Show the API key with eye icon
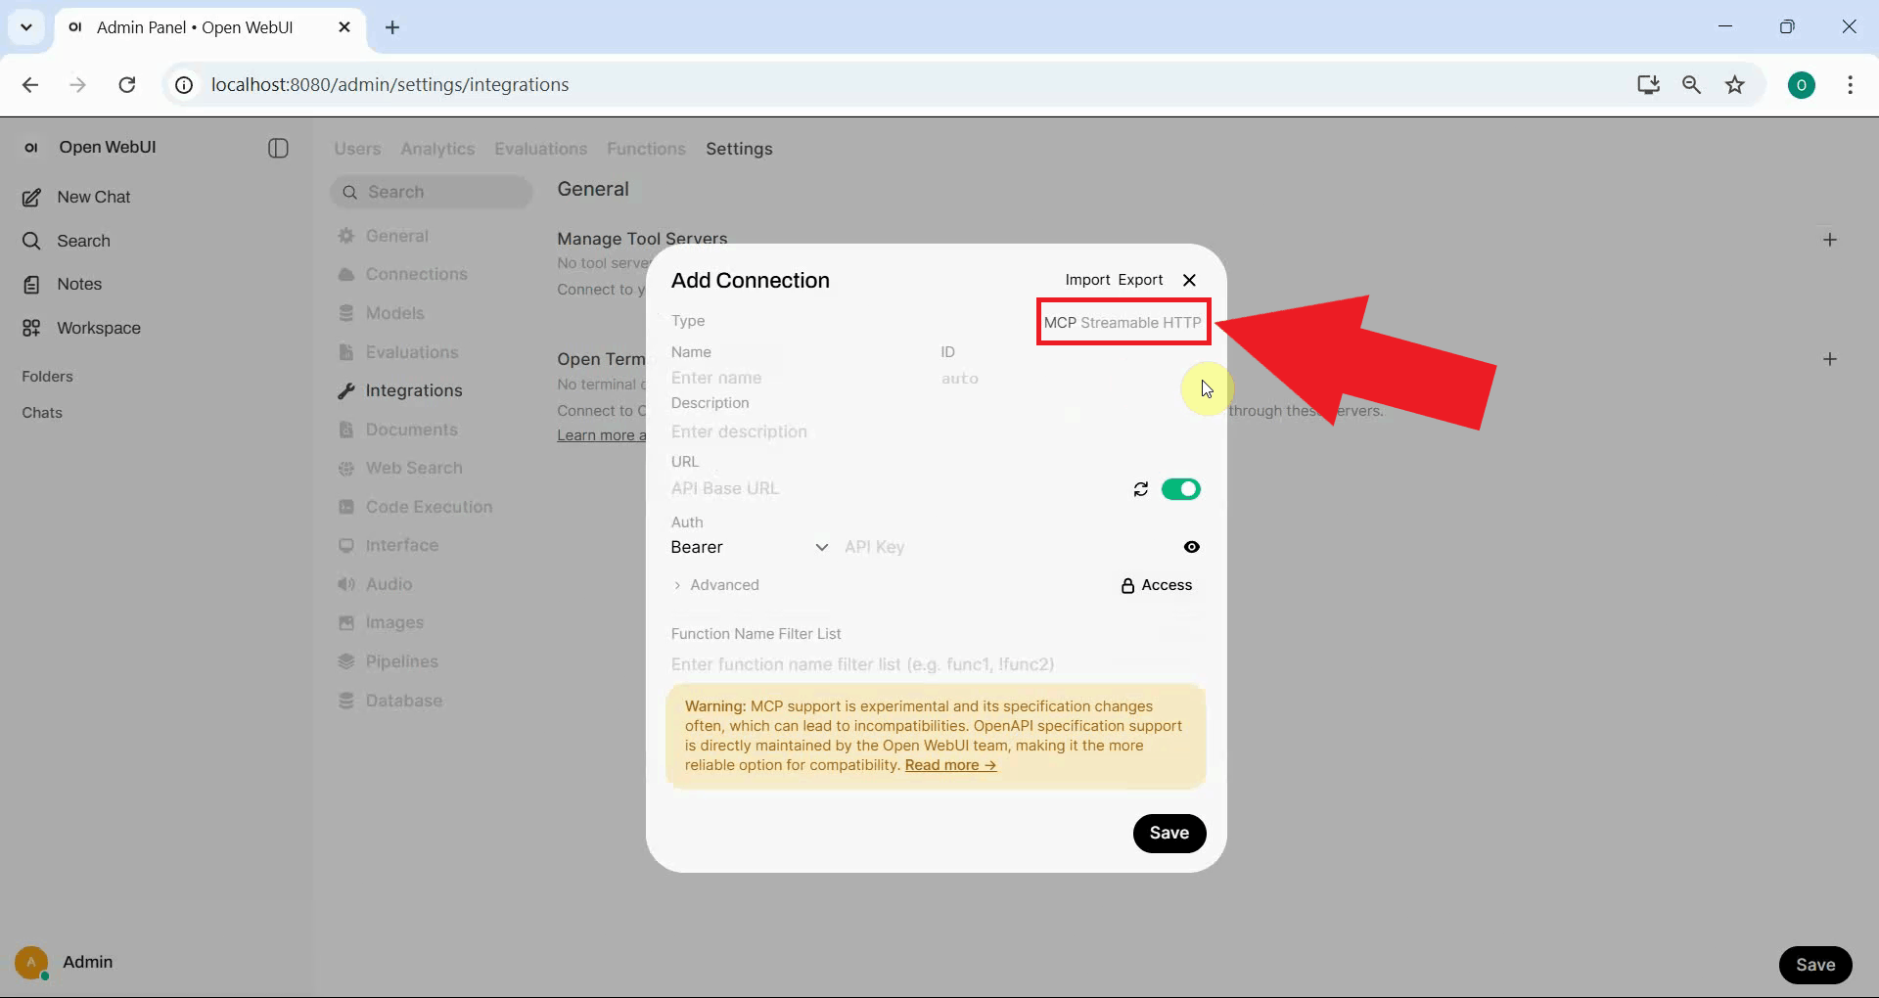Image resolution: width=1879 pixels, height=998 pixels. [x=1191, y=547]
